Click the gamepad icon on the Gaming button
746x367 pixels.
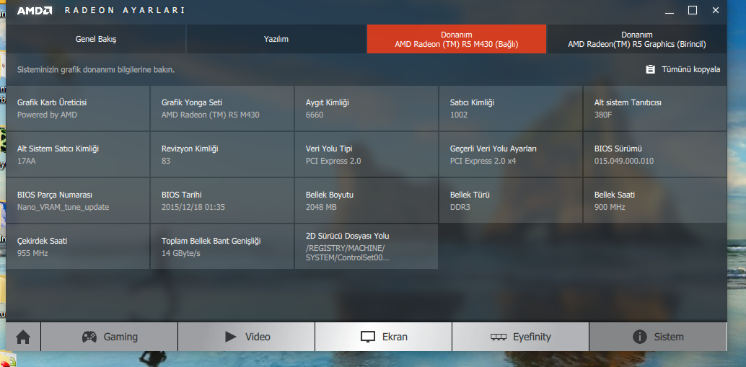pos(89,337)
